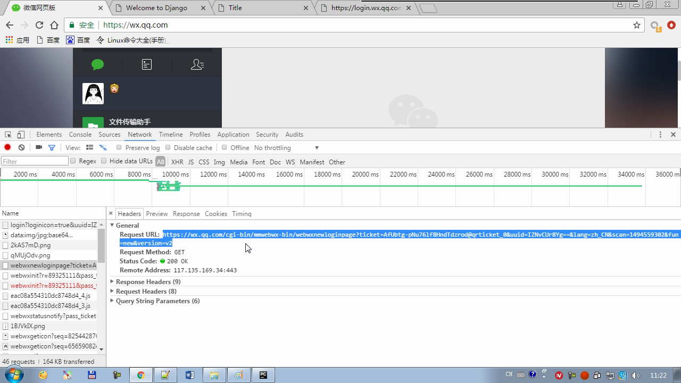This screenshot has width=681, height=383.
Task: Bookmark this page with the star
Action: tap(637, 25)
